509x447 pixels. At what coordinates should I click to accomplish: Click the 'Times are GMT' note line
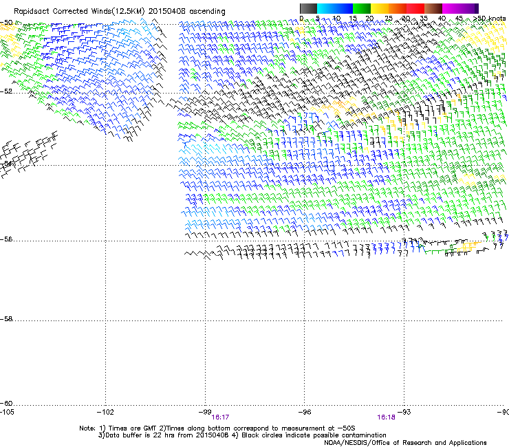click(217, 428)
